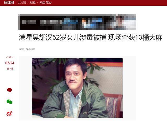Image resolution: width=167 pixels, height=123 pixels.
Task: Click the 来源 label text
Action: coord(21,49)
